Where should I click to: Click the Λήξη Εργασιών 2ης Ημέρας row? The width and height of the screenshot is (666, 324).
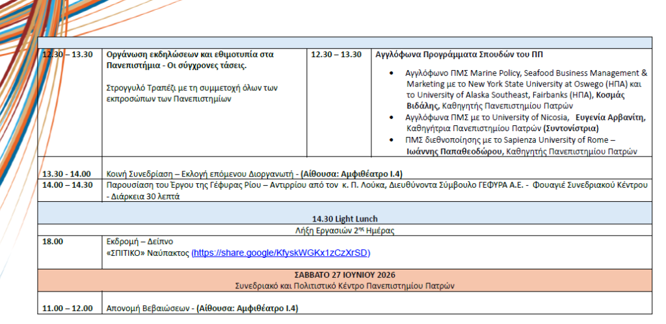coord(345,231)
